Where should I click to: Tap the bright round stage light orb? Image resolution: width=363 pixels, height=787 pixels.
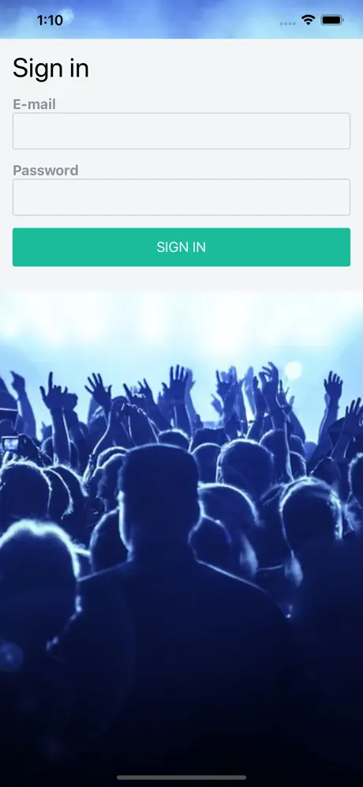point(294,371)
